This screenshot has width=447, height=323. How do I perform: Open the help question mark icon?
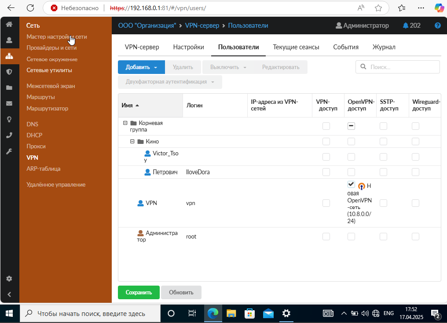click(x=438, y=26)
